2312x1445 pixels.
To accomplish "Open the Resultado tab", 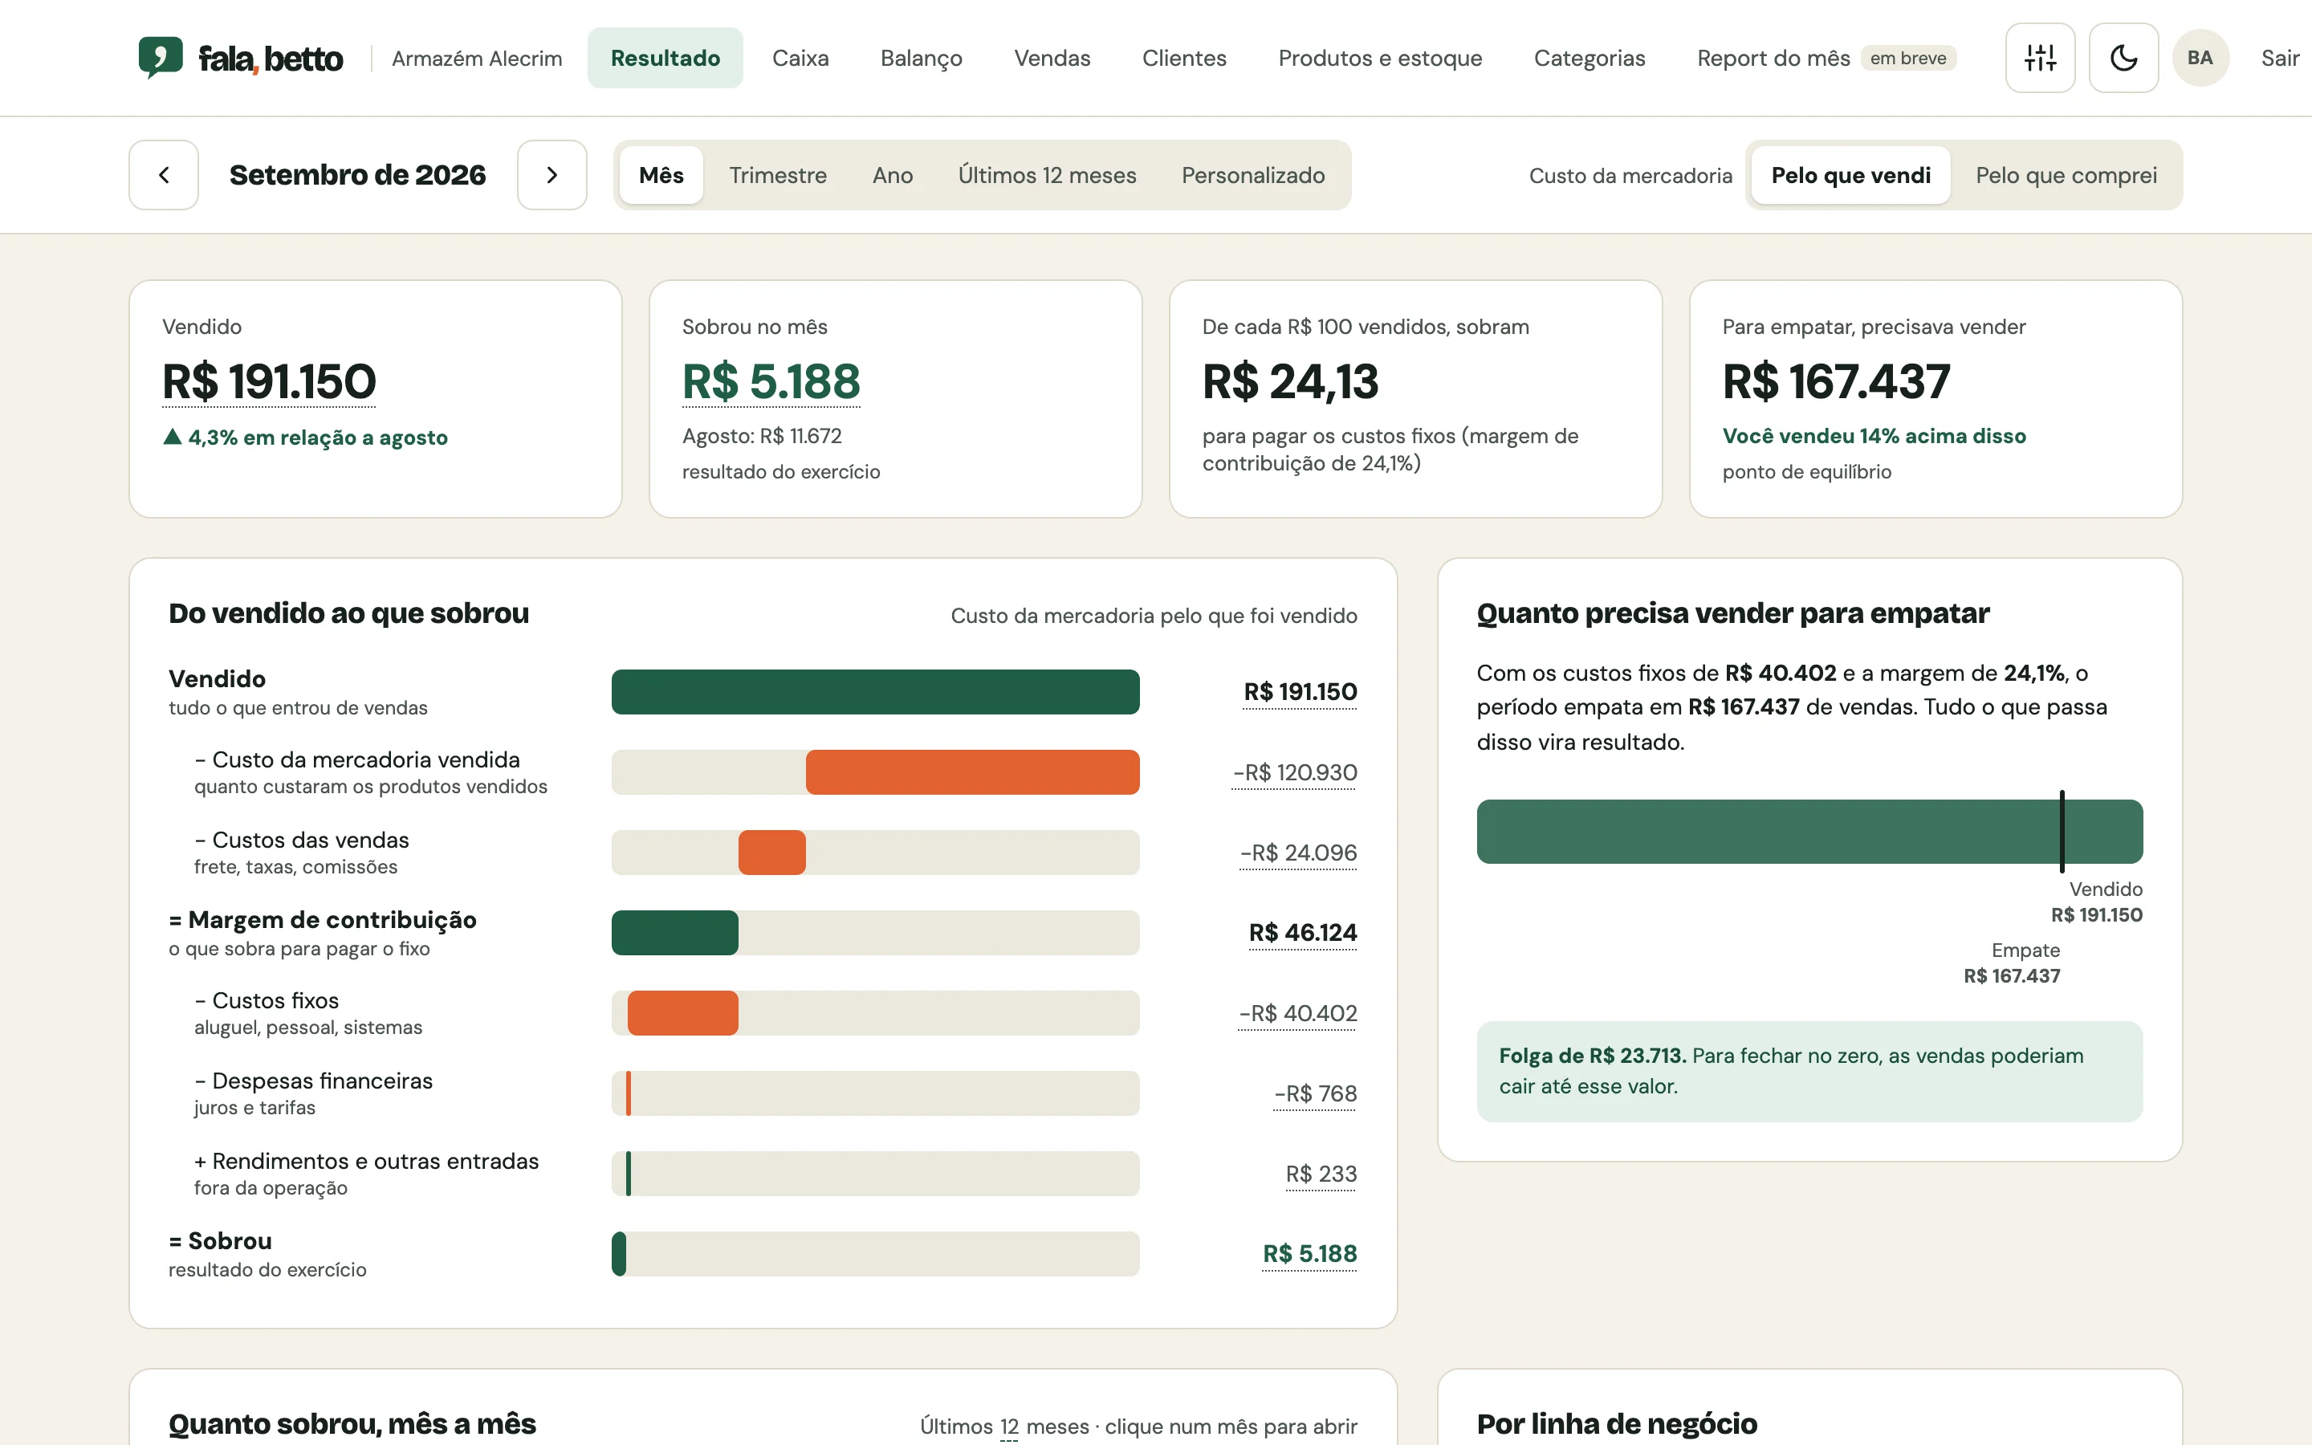I will point(665,57).
